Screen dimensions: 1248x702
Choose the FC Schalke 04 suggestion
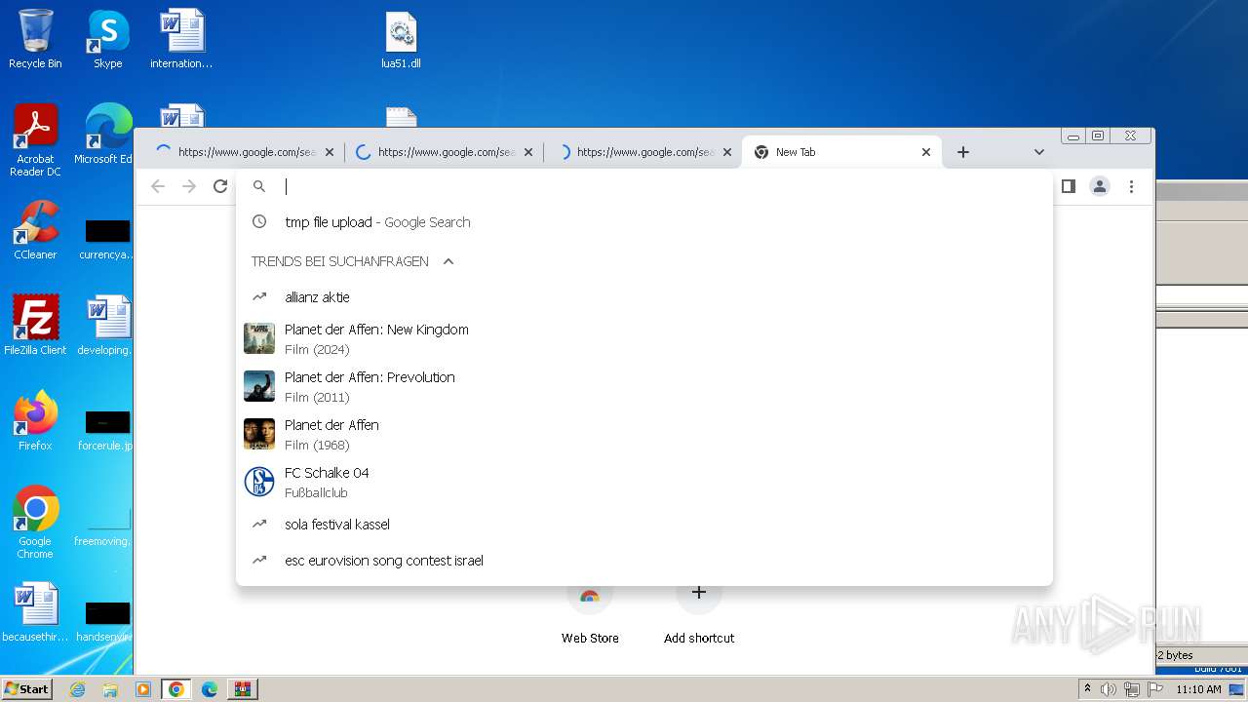click(x=643, y=483)
